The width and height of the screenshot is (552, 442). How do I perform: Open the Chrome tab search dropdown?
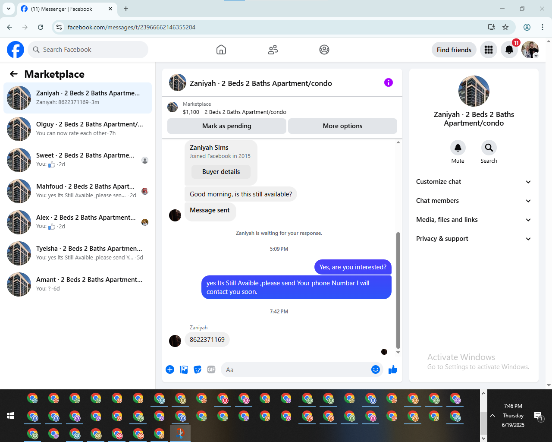[9, 9]
